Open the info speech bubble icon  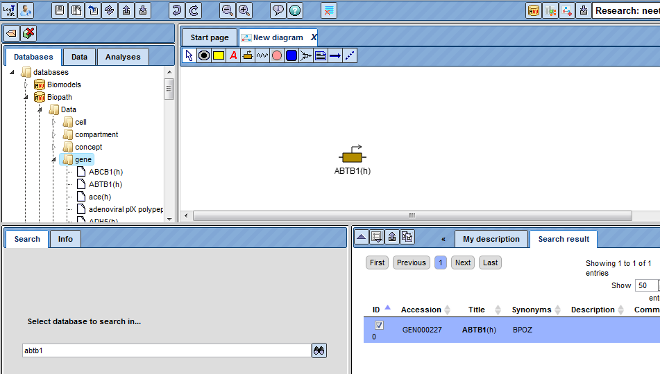click(x=278, y=10)
